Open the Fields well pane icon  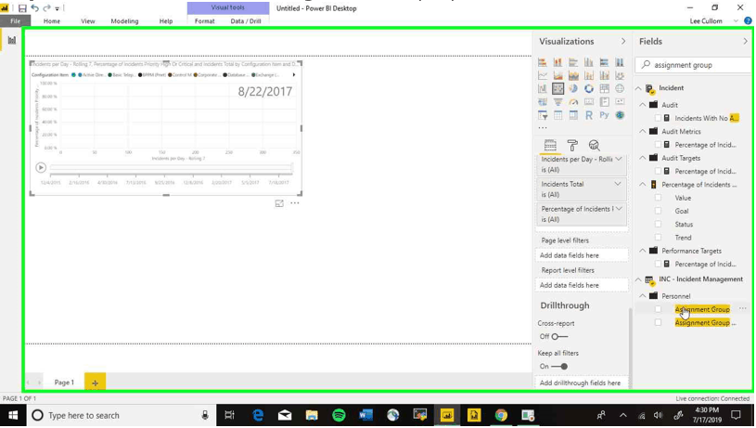[550, 145]
